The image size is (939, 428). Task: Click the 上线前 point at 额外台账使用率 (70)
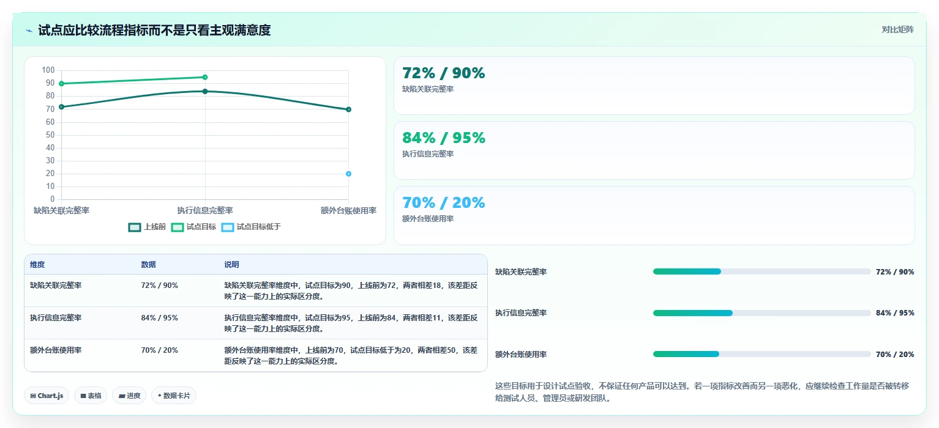coord(348,109)
